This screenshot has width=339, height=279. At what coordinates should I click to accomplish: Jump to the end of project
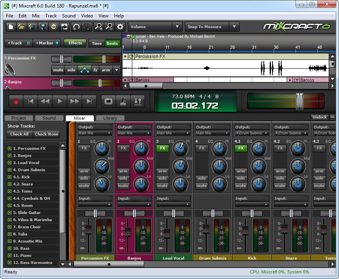point(89,101)
